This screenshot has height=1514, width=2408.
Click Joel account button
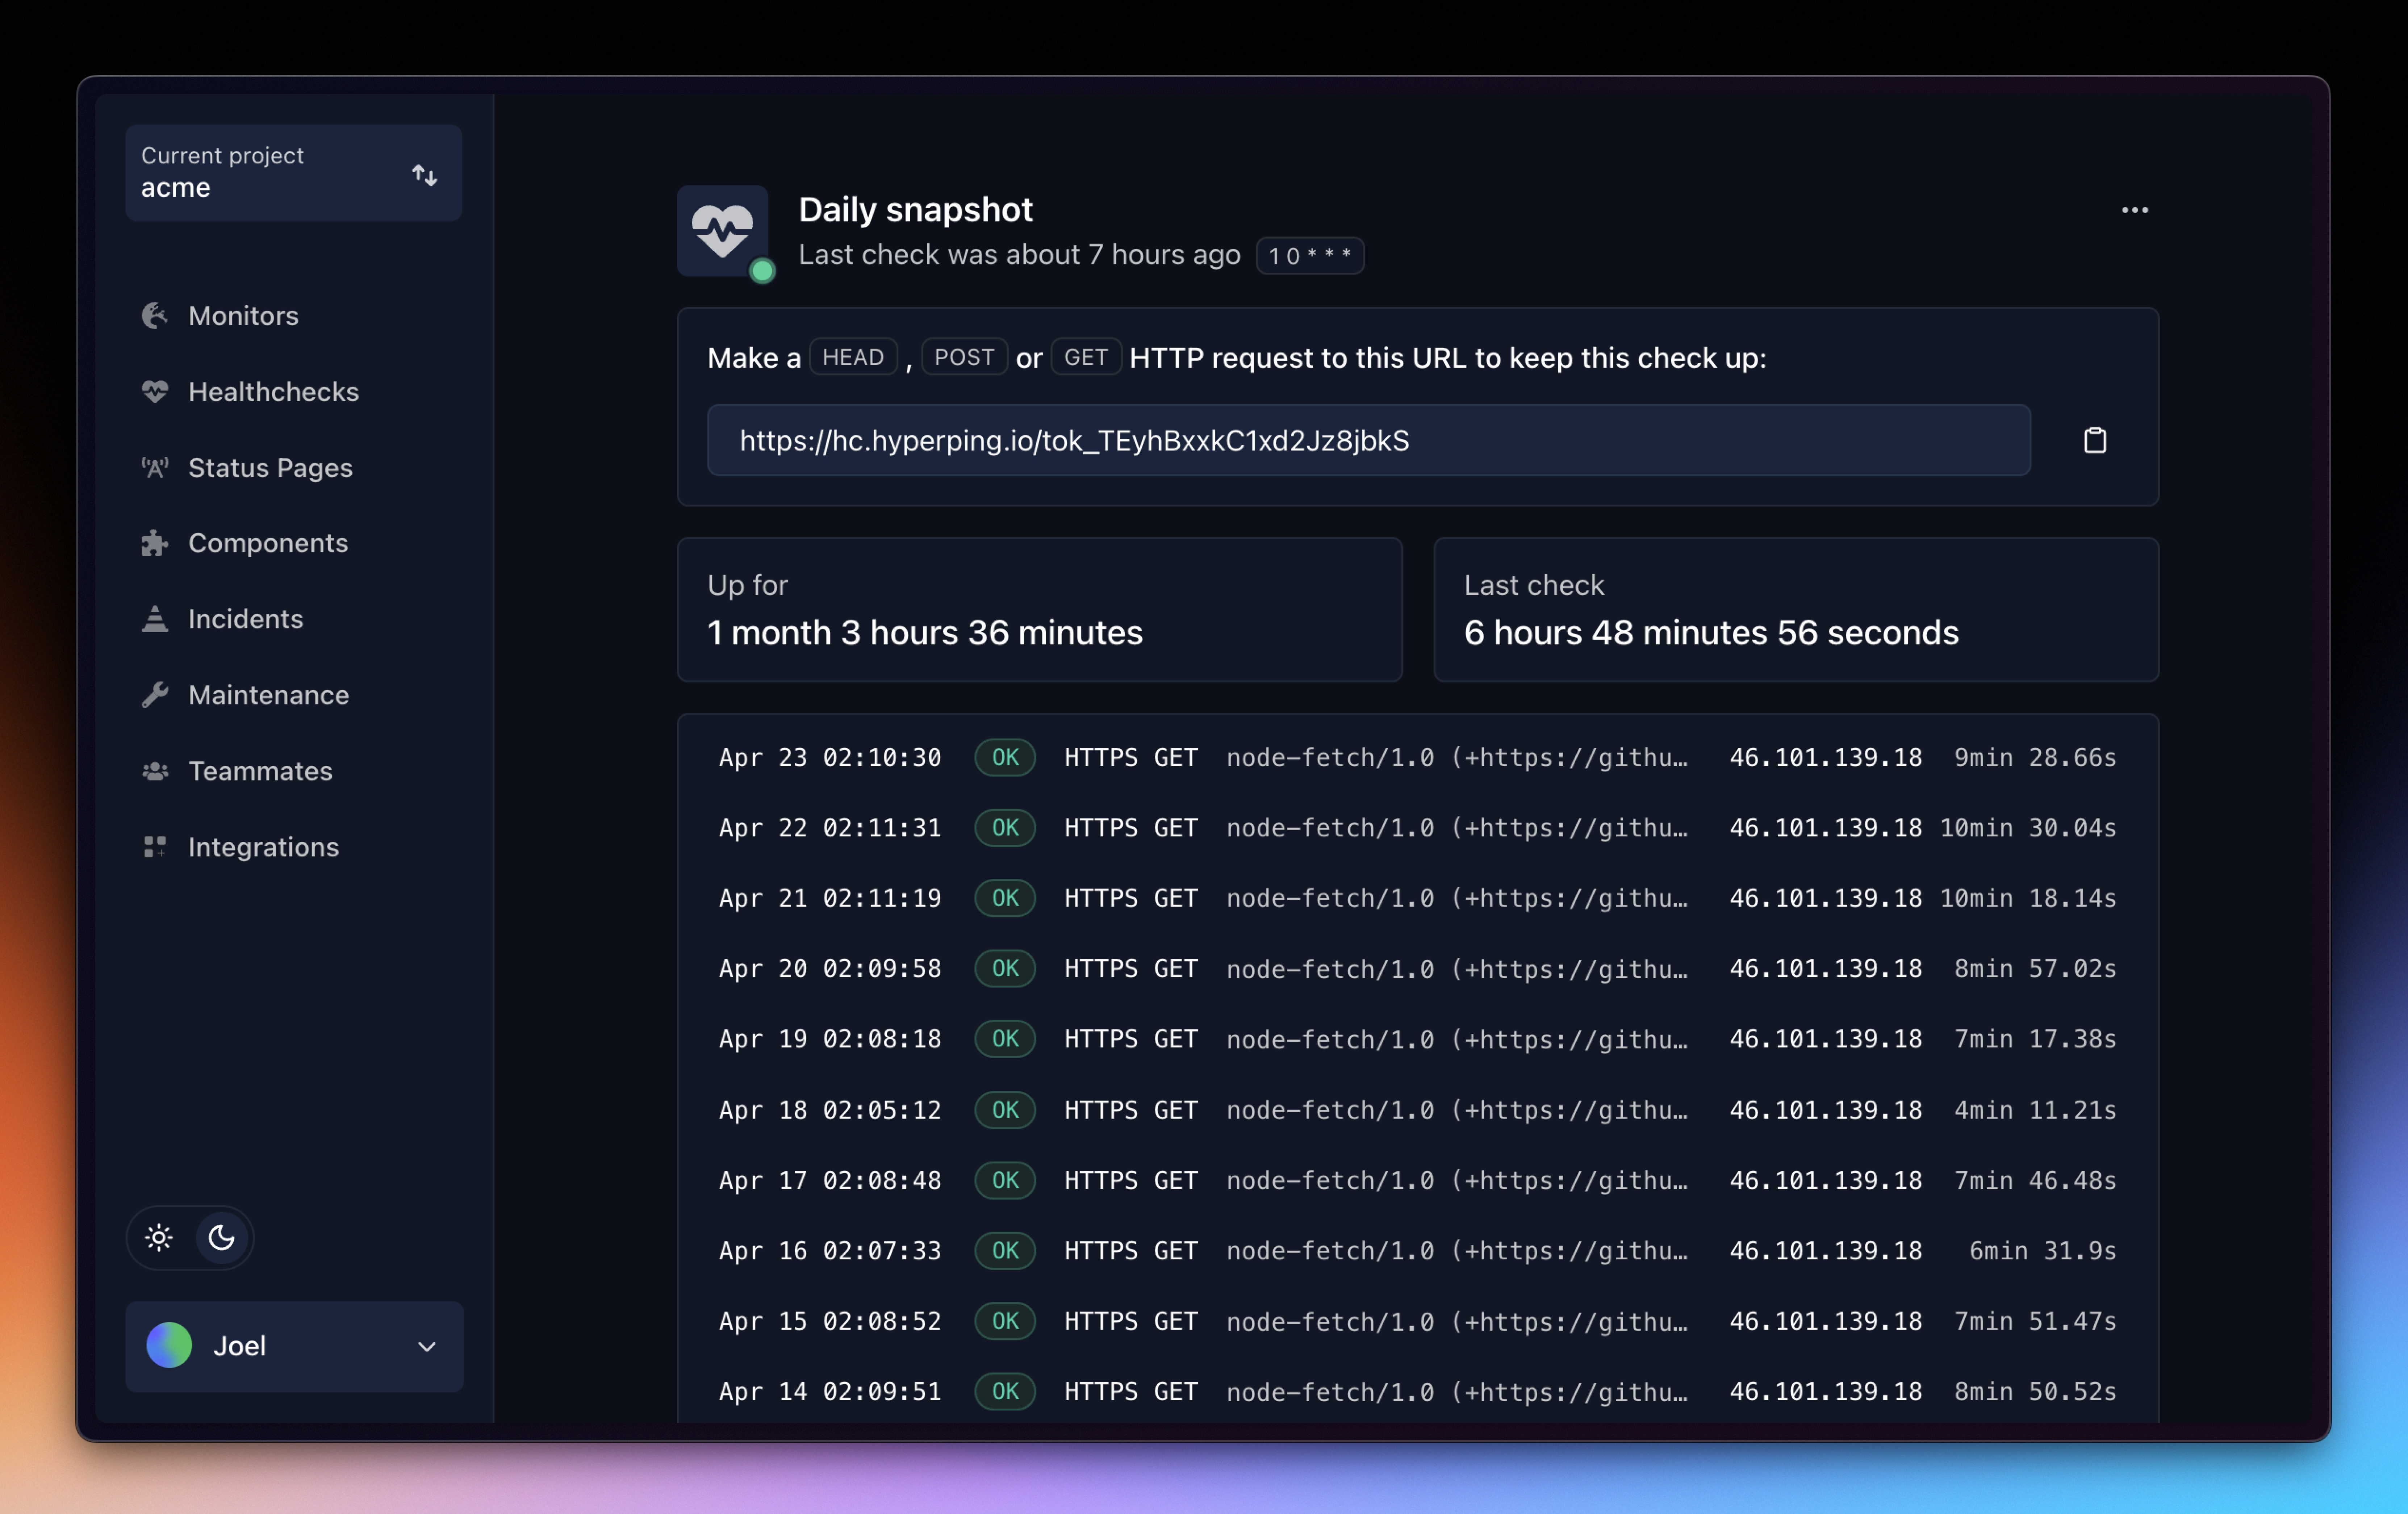coord(294,1347)
